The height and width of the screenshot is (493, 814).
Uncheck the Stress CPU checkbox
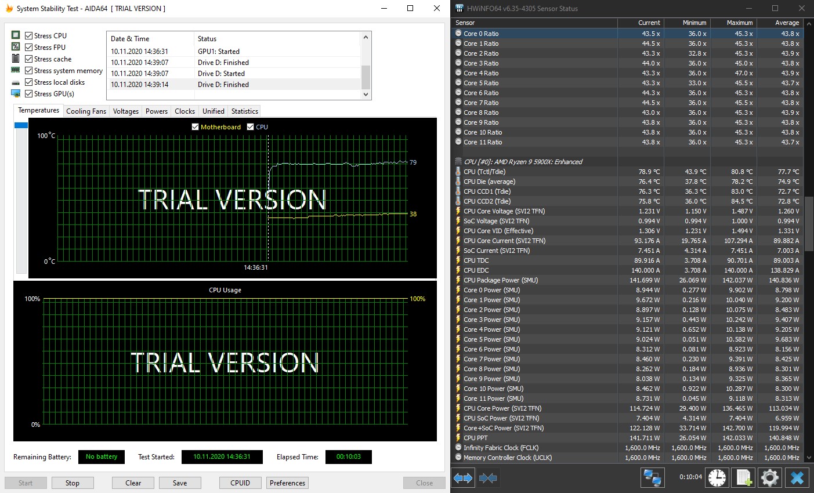(x=28, y=35)
